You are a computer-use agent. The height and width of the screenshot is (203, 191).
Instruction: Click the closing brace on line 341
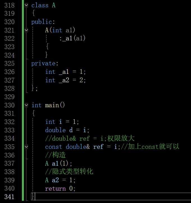[x=33, y=197]
